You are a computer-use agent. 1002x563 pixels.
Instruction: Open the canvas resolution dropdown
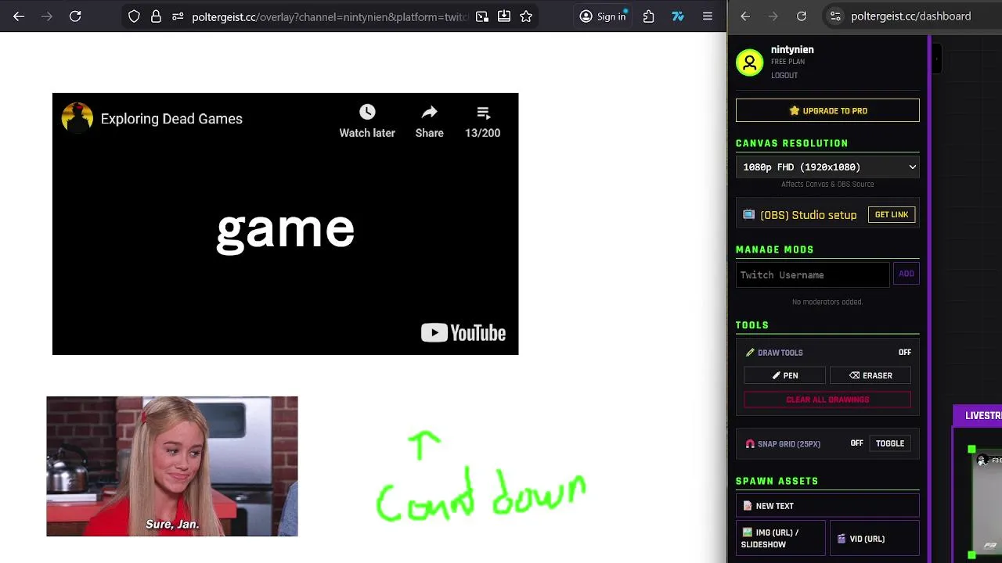[x=827, y=167]
